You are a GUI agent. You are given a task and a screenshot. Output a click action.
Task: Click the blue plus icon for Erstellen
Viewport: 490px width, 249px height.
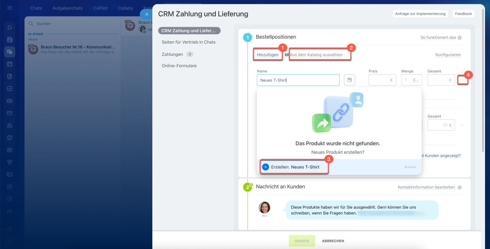tap(266, 167)
